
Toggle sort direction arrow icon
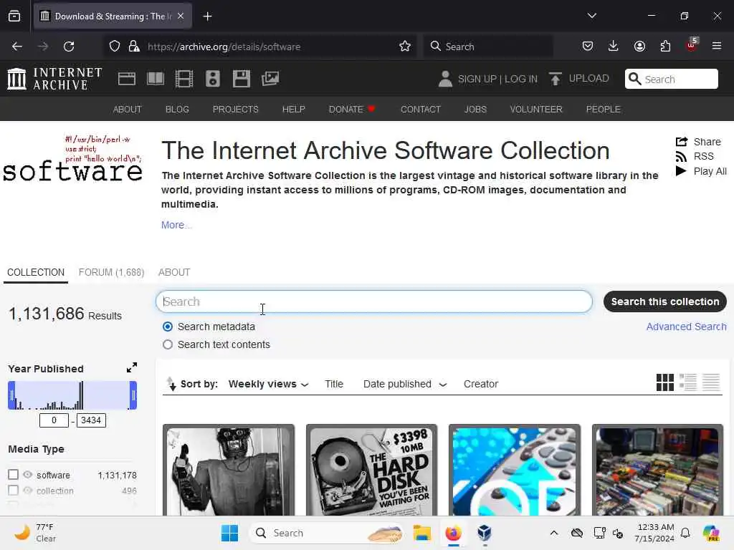tap(171, 384)
